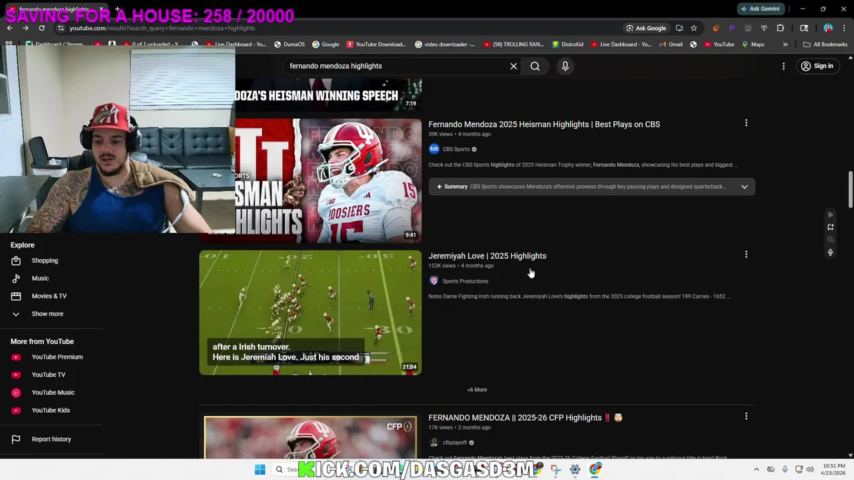Open the CBS Sports channel avatar
The width and height of the screenshot is (854, 480).
click(x=434, y=149)
